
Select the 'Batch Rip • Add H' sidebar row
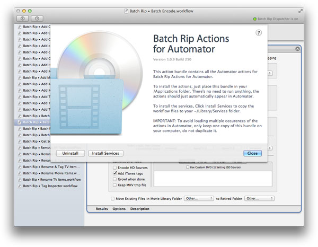click(32, 65)
